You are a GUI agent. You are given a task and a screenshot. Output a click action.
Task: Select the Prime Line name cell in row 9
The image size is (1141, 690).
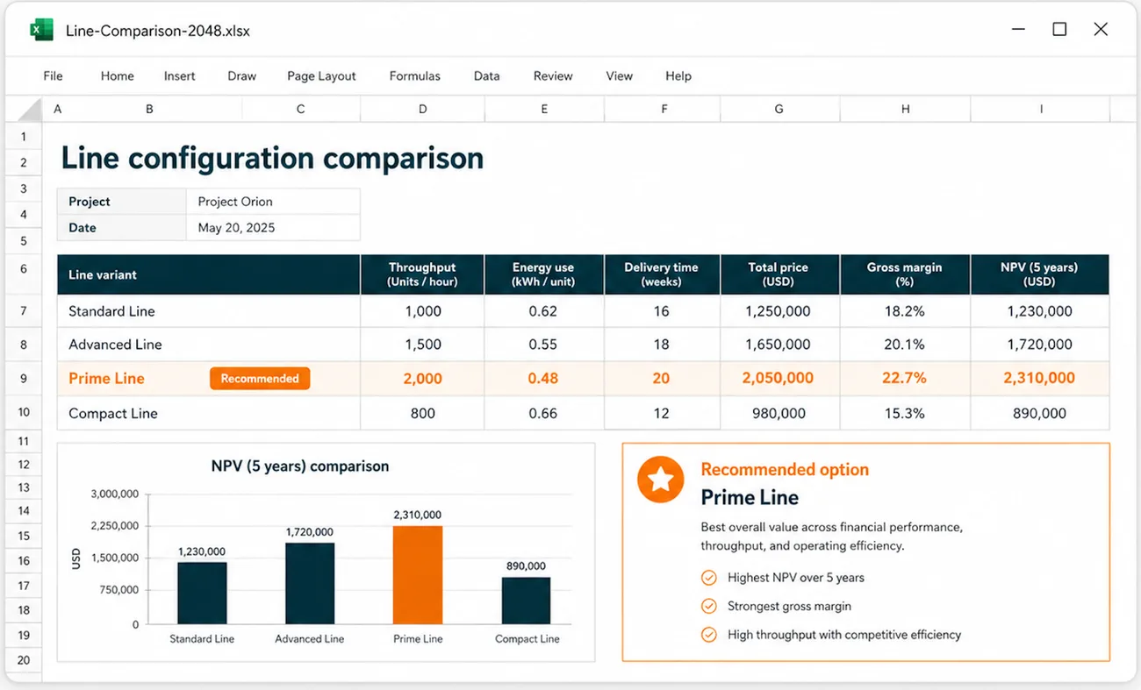point(209,379)
